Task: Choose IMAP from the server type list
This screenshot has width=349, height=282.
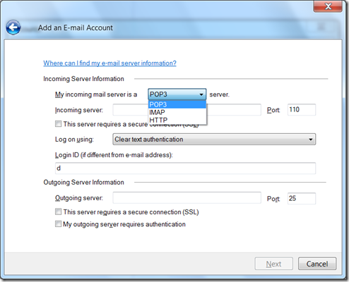Action: 177,112
